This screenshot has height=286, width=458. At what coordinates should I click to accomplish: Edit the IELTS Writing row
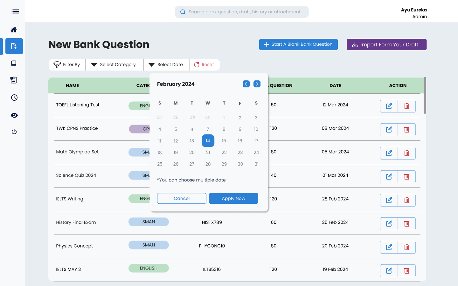pos(389,200)
